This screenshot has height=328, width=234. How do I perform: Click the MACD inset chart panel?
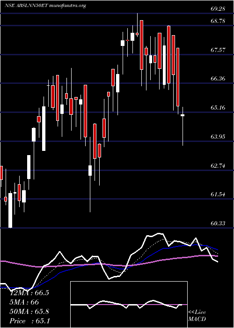pos(129,305)
